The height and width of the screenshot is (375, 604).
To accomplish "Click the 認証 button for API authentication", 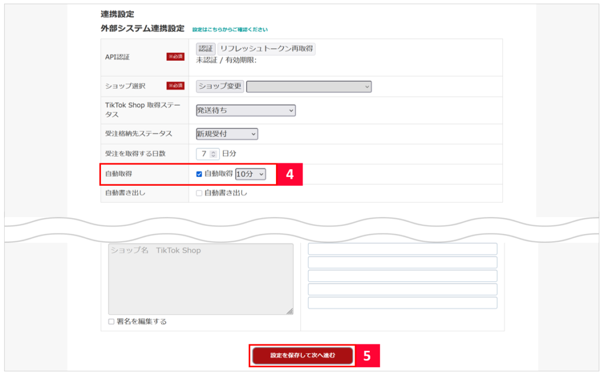I will pyautogui.click(x=205, y=49).
